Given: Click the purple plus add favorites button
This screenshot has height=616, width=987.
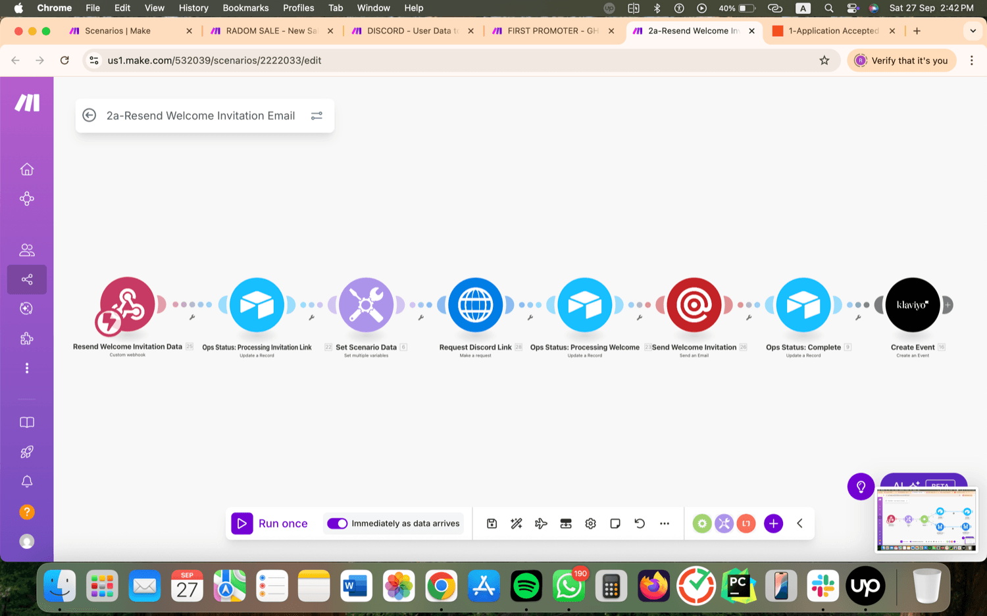Looking at the screenshot, I should click(774, 523).
